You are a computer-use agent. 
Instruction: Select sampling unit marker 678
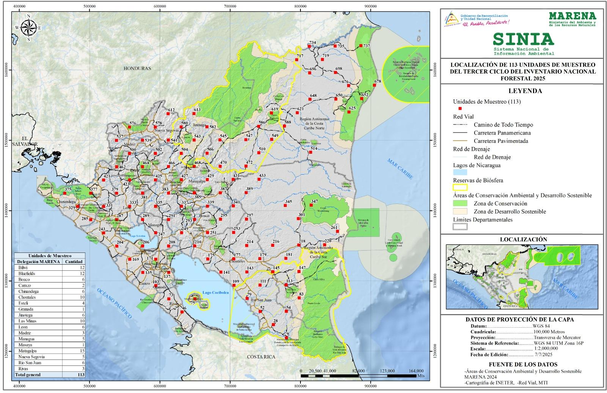coord(374,85)
